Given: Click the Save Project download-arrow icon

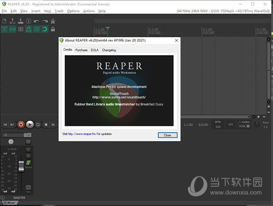Looking at the screenshot, I should point(21,21).
